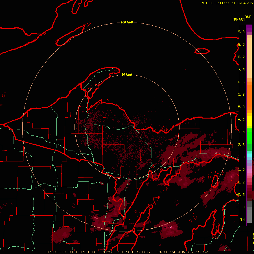Click the 9.8 value on the color scale
Screen dimensions: 254x254
(241, 32)
